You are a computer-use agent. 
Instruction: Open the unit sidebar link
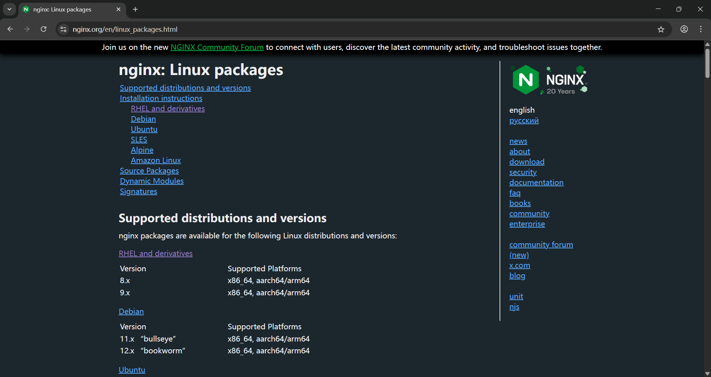(516, 296)
